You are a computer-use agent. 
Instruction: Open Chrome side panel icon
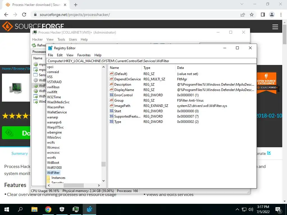coord(263,15)
